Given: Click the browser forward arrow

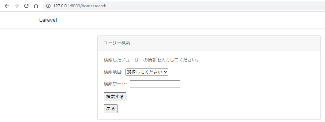Looking at the screenshot, I should tap(17, 6).
